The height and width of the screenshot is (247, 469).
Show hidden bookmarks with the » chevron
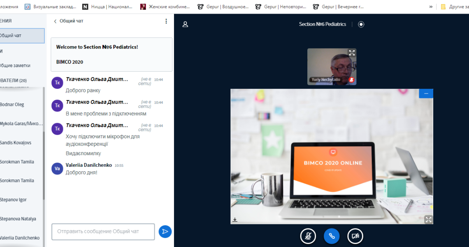coord(431,7)
